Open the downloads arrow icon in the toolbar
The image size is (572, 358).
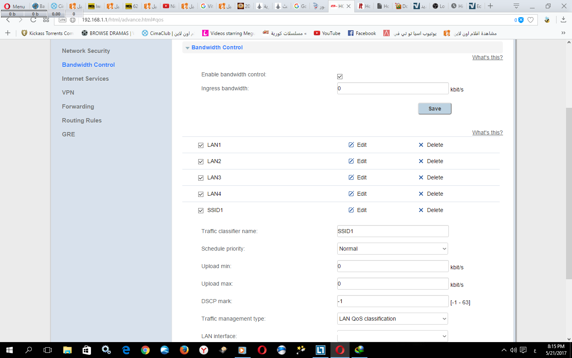tap(563, 19)
